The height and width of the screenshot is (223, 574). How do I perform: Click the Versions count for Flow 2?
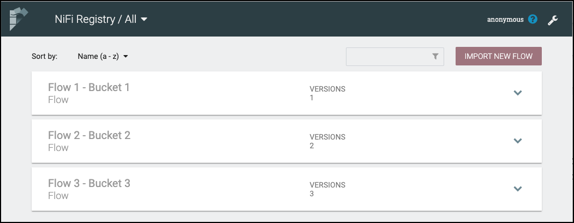[x=312, y=146]
